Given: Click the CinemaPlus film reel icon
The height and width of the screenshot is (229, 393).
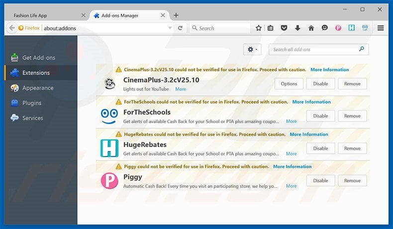Looking at the screenshot, I should coord(110,83).
